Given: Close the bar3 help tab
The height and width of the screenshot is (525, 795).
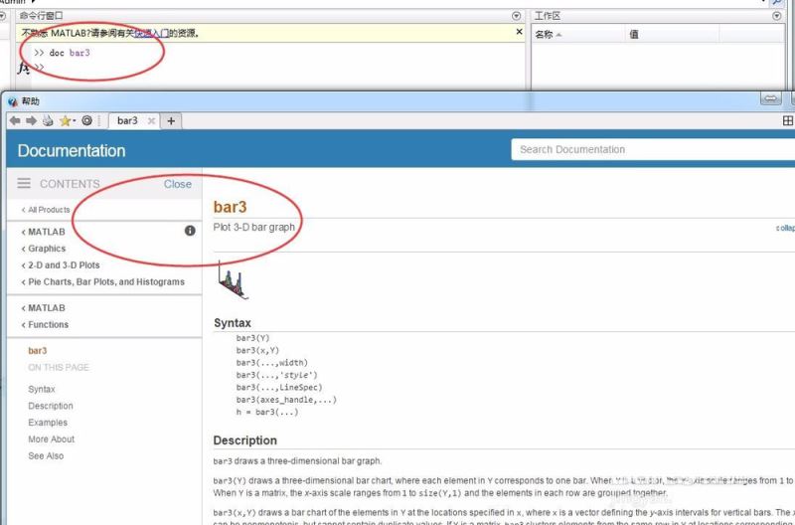Looking at the screenshot, I should pyautogui.click(x=151, y=121).
